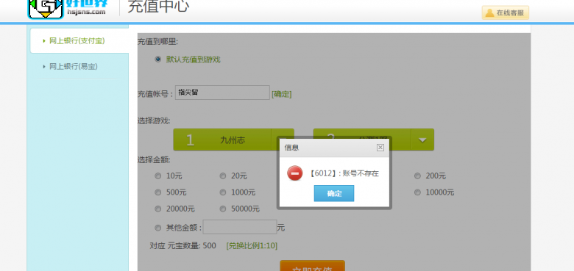Open the 九州志 game dropdown

point(233,140)
